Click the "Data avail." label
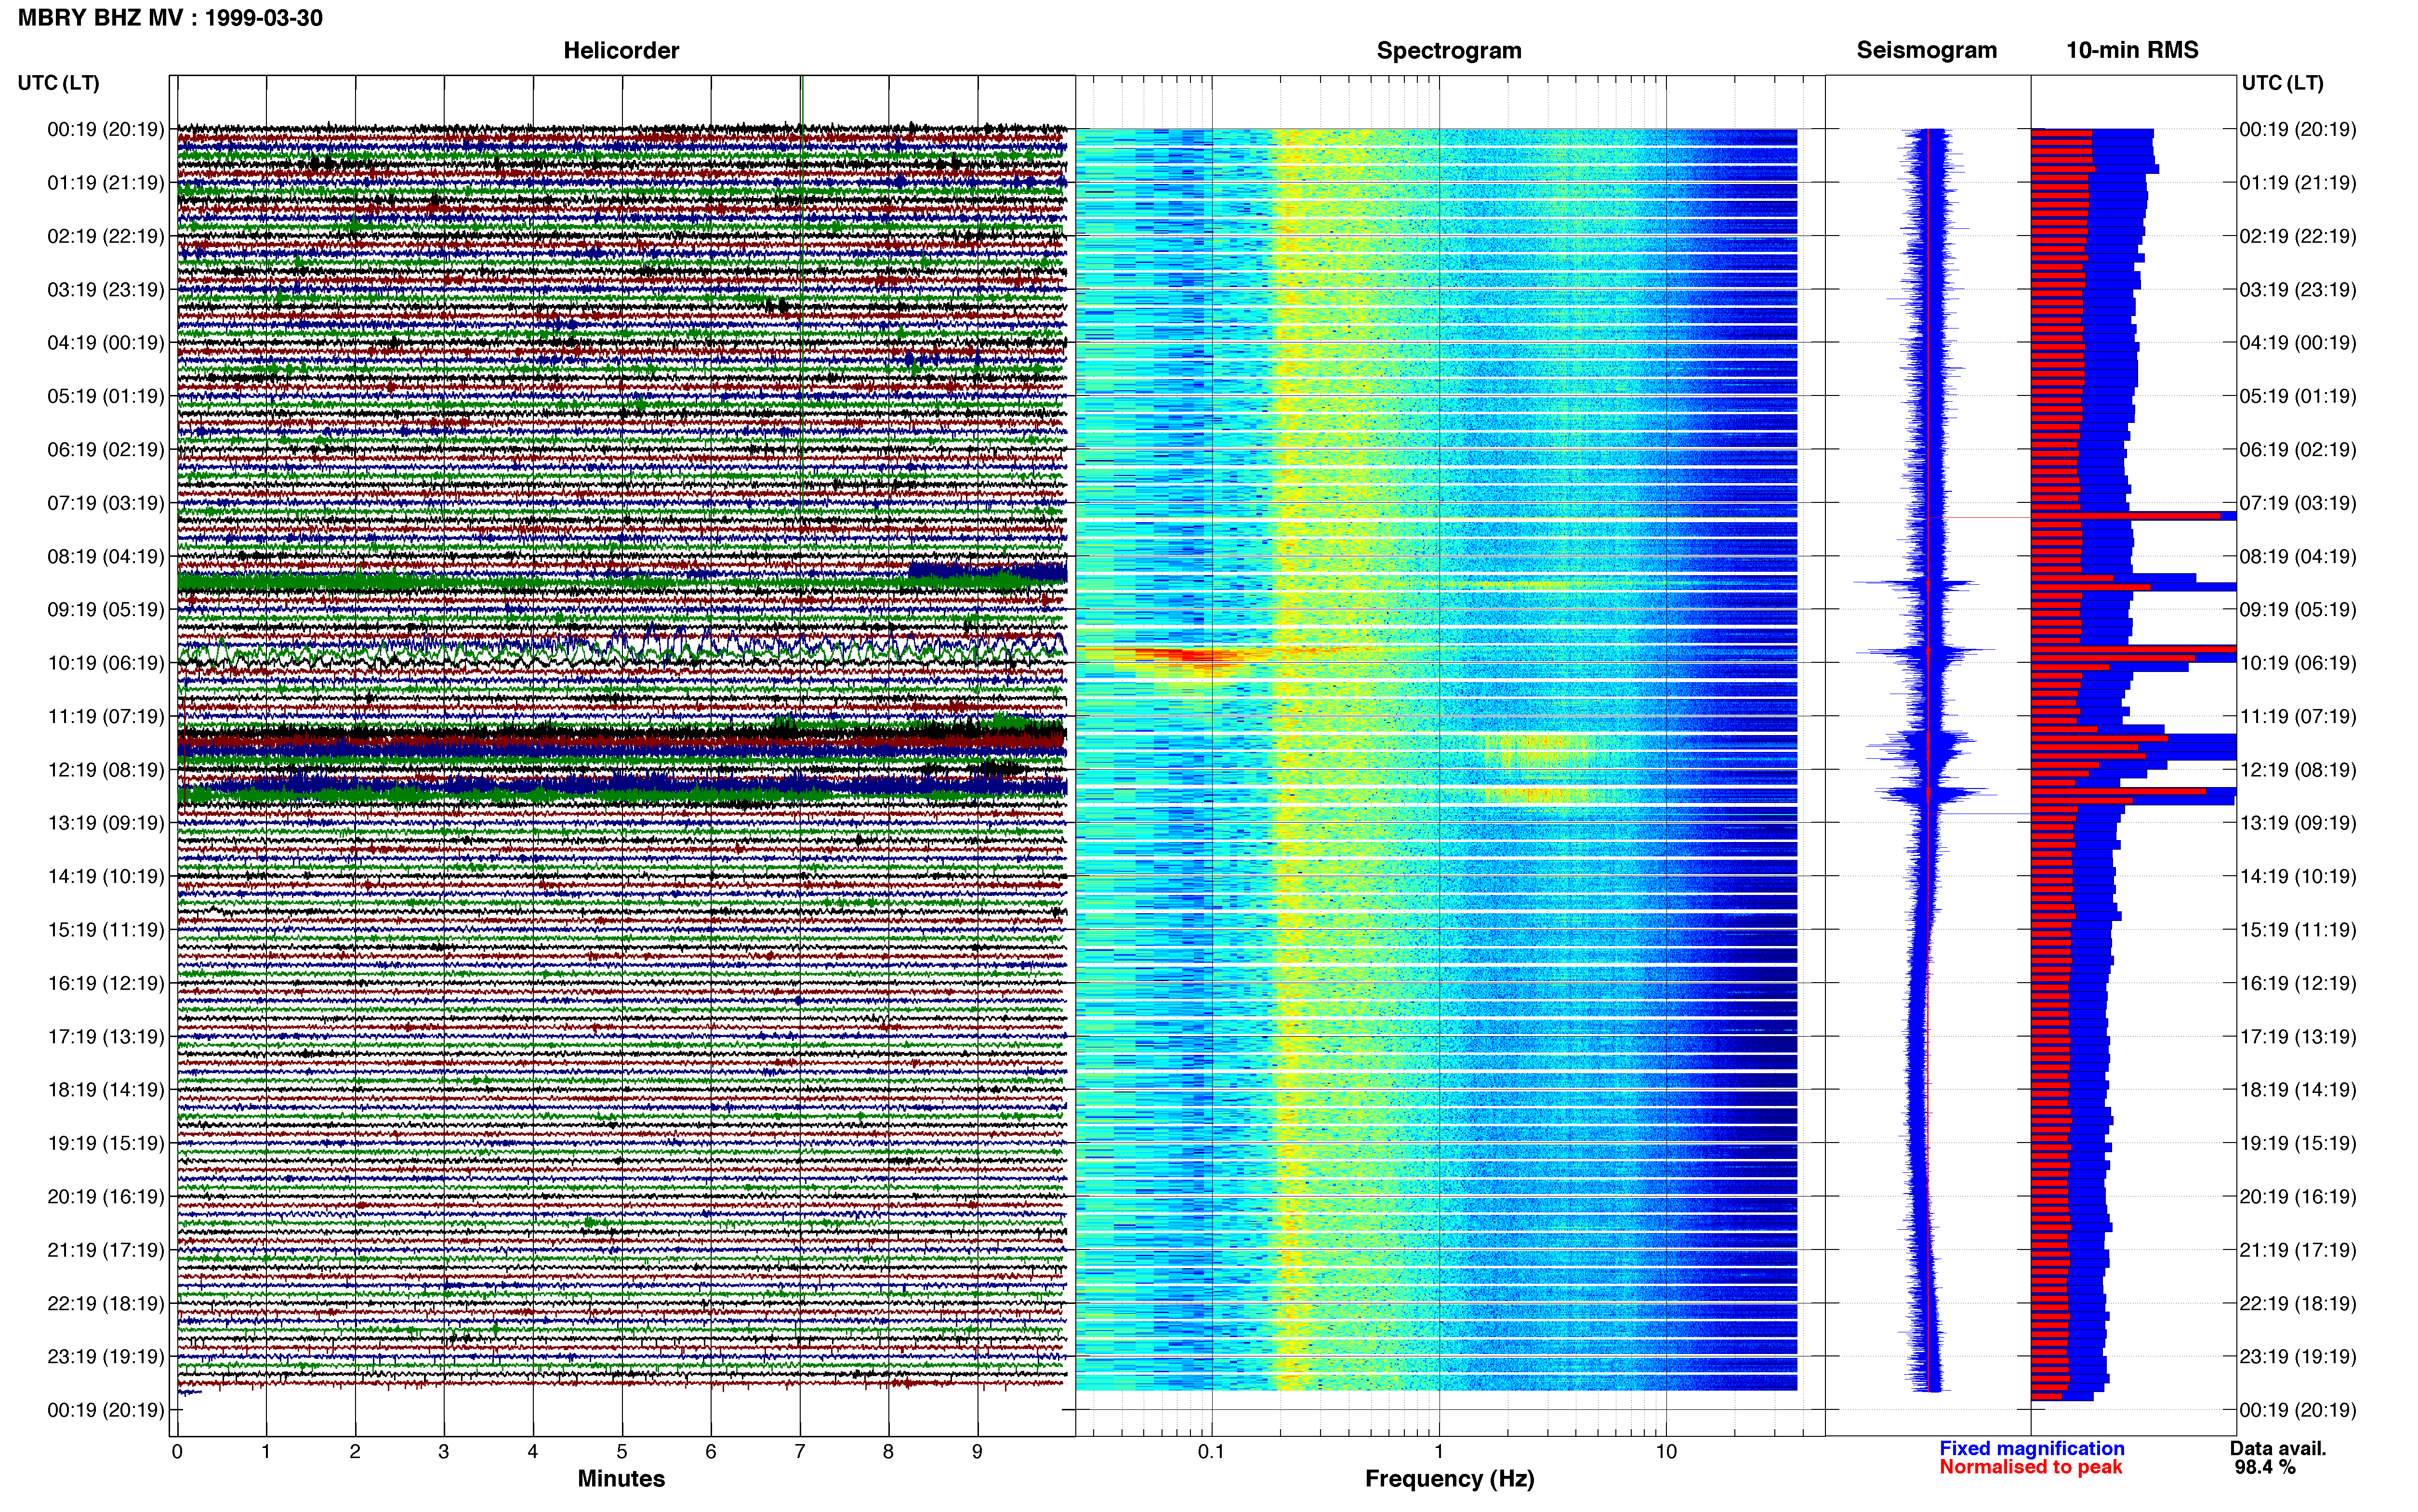The width and height of the screenshot is (2418, 1512). tap(2278, 1448)
